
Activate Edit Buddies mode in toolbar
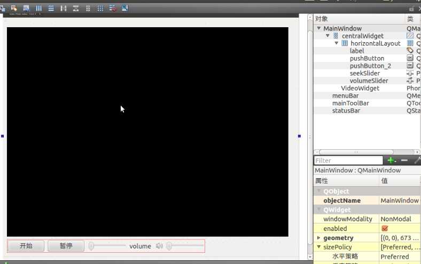[x=14, y=9]
